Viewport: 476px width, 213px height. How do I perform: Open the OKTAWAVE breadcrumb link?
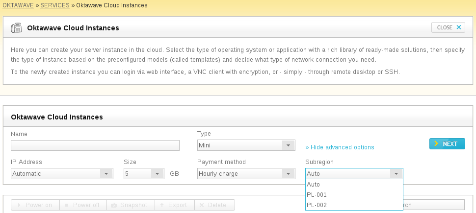[x=18, y=5]
